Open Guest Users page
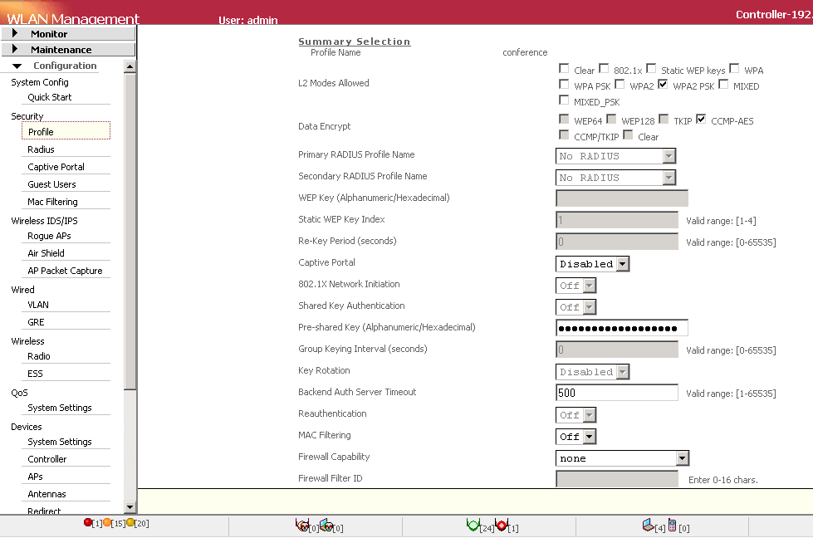Viewport: 813px width, 538px height. coord(51,184)
